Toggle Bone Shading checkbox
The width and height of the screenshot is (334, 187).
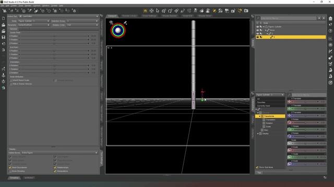10,171
